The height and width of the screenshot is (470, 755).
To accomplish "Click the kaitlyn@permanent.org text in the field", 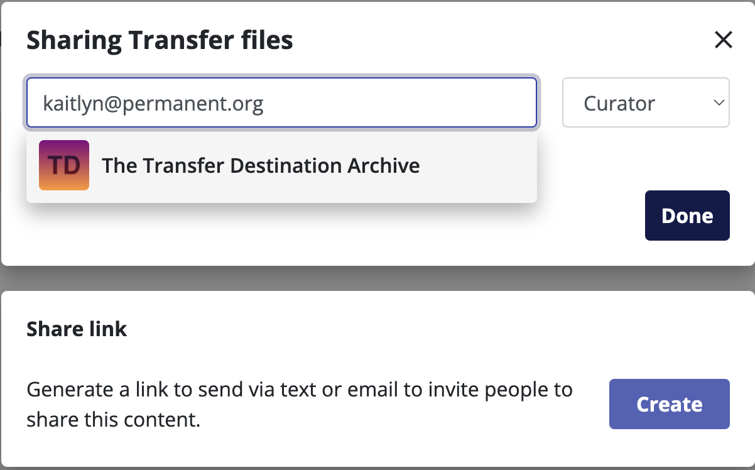I will [x=153, y=103].
